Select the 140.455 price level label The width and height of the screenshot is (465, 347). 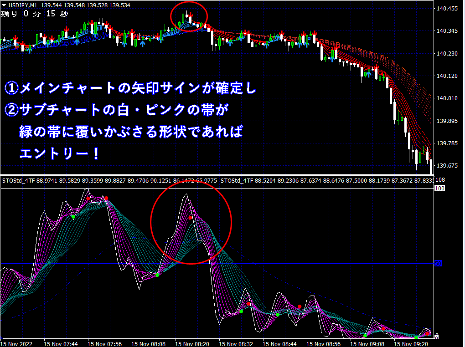[x=447, y=9]
